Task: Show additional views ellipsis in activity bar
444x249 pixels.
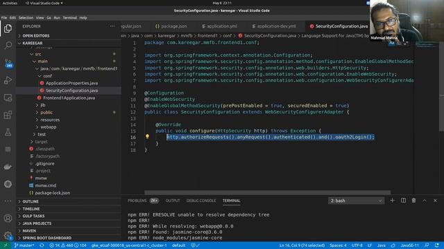Action: (x=8, y=201)
